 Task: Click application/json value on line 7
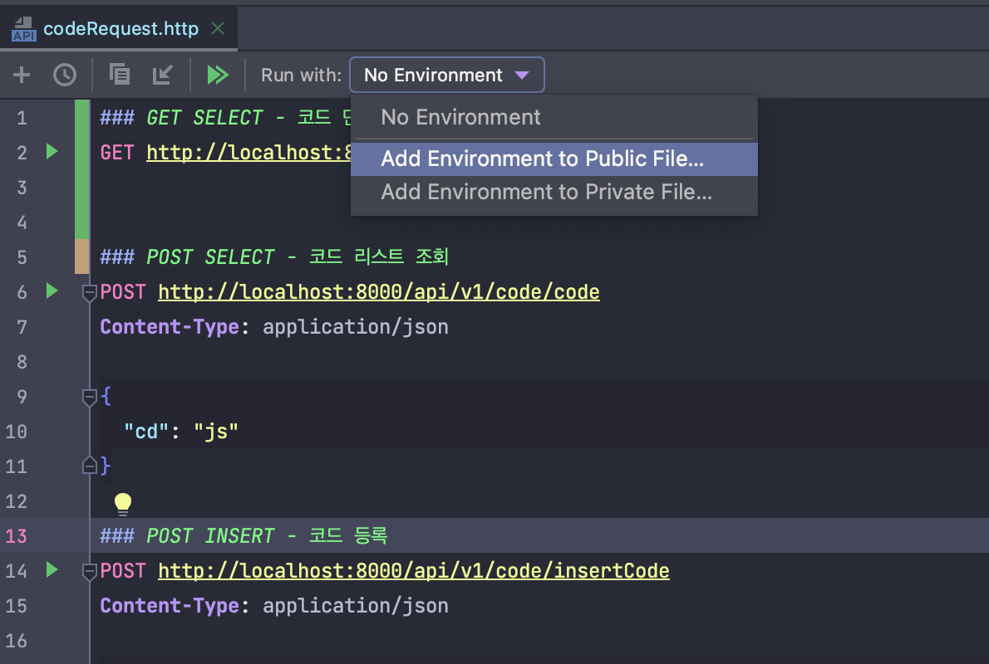click(355, 327)
